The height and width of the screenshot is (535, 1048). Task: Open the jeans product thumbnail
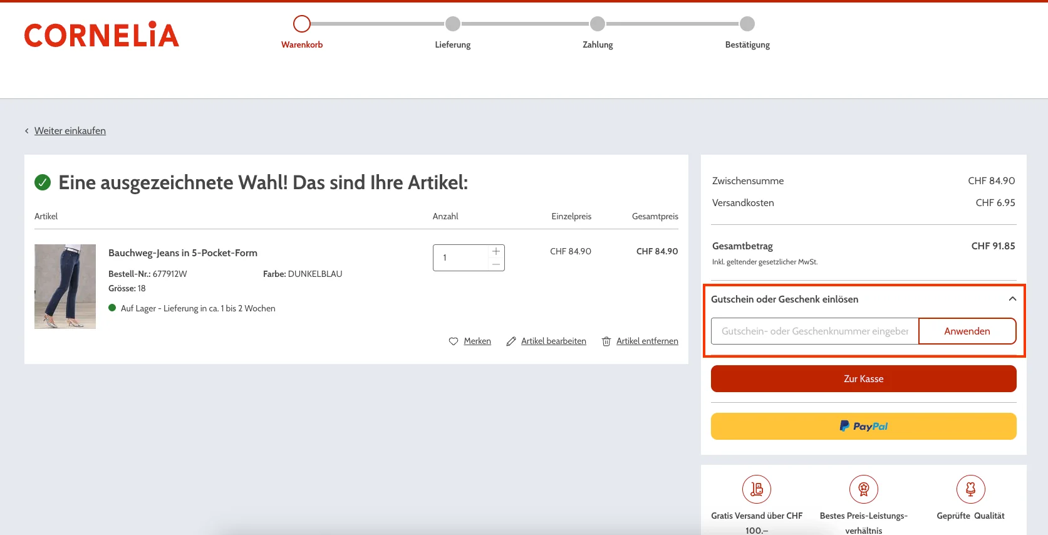pos(65,286)
